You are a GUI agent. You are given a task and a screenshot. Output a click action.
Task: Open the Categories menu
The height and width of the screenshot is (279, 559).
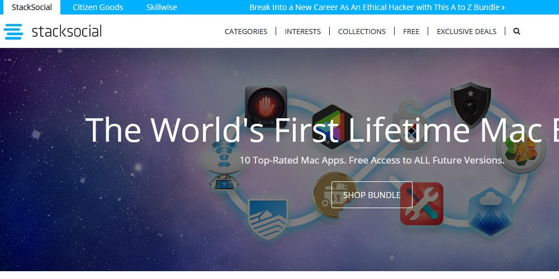pos(245,32)
